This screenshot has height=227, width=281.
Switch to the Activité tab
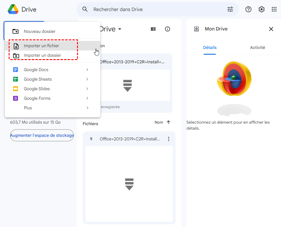pyautogui.click(x=257, y=47)
